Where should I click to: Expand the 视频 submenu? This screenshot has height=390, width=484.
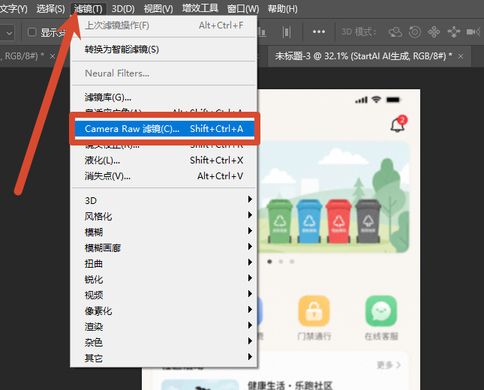tap(164, 295)
